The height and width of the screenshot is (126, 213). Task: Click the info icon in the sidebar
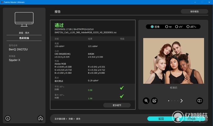[8, 118]
